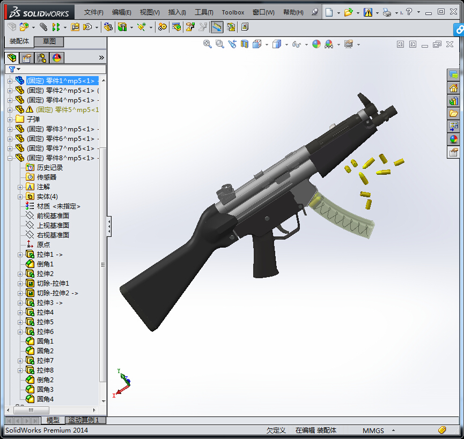Click Interference Detection warning icon

231,27
